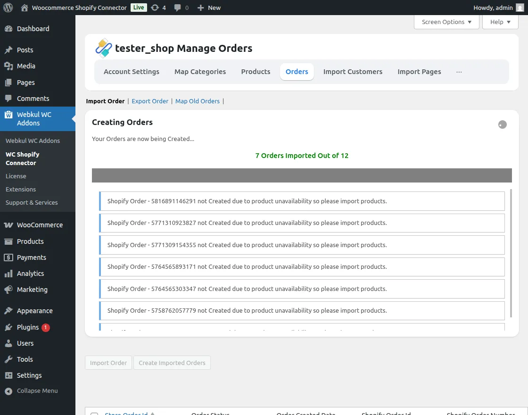Click the Export Order link
Viewport: 528px width, 415px height.
[150, 101]
